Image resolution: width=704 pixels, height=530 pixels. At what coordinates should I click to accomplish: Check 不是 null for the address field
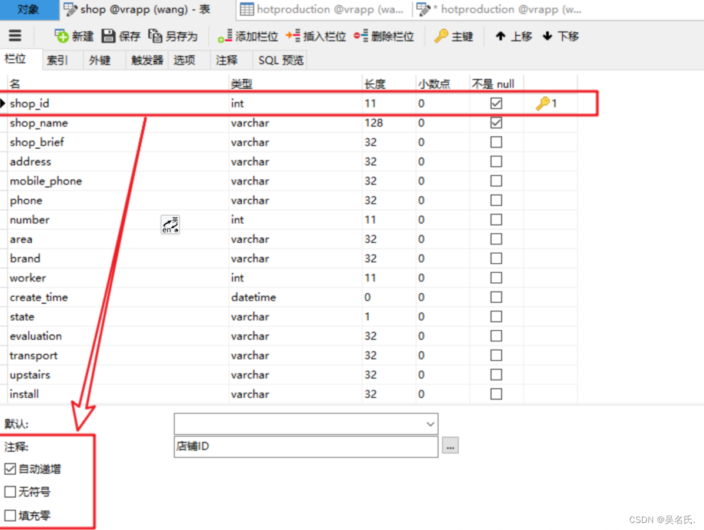[496, 162]
